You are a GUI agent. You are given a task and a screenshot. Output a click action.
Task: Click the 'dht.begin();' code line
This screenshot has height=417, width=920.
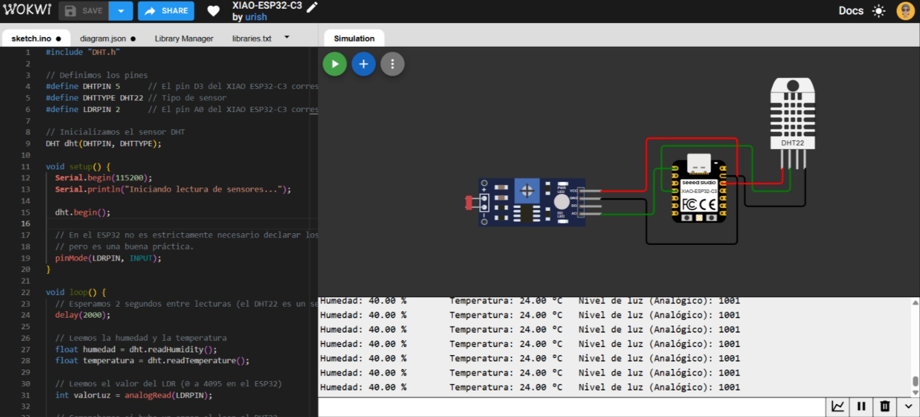[x=83, y=212]
